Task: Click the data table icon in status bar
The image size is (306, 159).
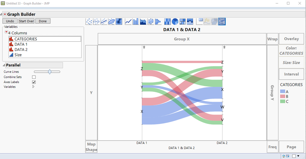Action: [x=287, y=156]
